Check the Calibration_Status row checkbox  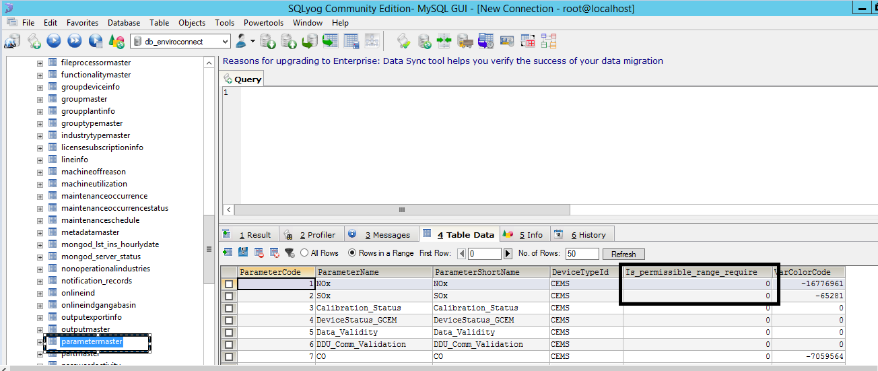click(x=229, y=308)
